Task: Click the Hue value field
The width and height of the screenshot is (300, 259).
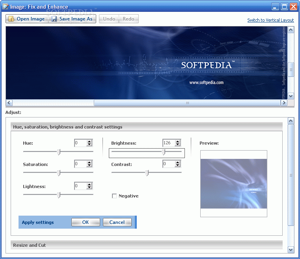Action: click(x=80, y=143)
